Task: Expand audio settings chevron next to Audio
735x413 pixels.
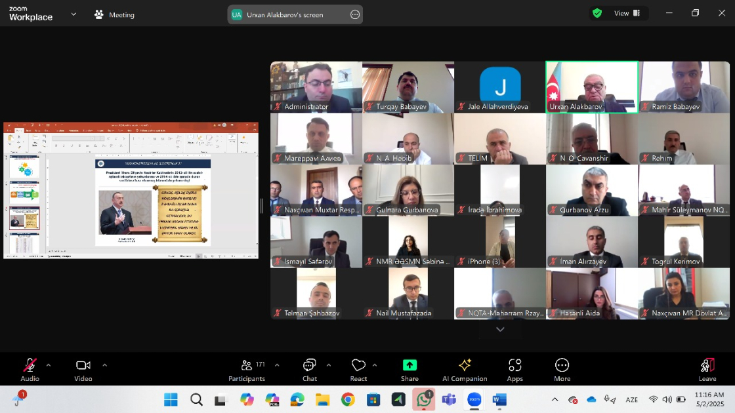Action: [48, 364]
